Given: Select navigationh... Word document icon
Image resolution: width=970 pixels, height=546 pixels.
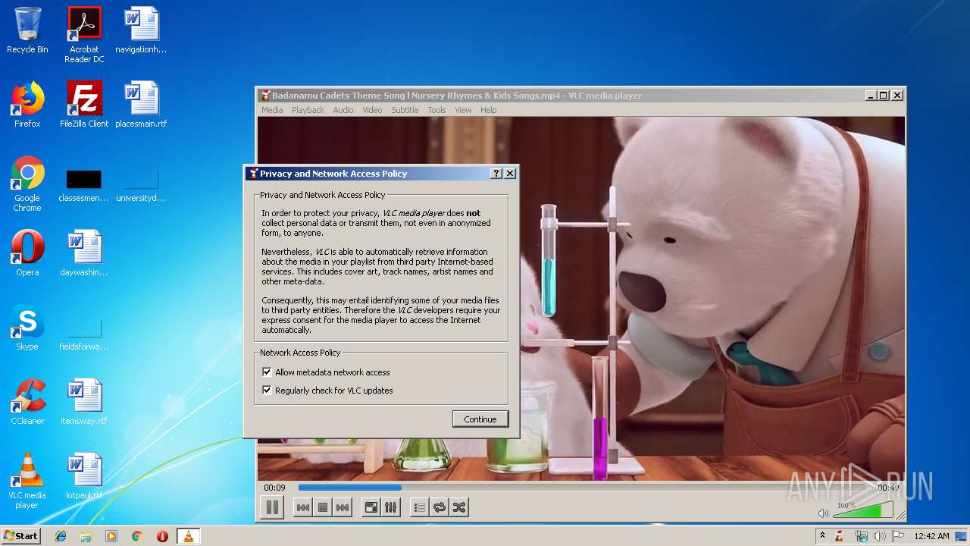Looking at the screenshot, I should 141,30.
